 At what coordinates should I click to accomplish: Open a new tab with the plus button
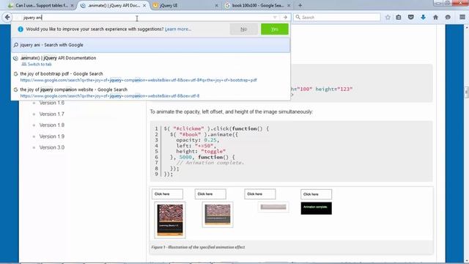[x=300, y=5]
